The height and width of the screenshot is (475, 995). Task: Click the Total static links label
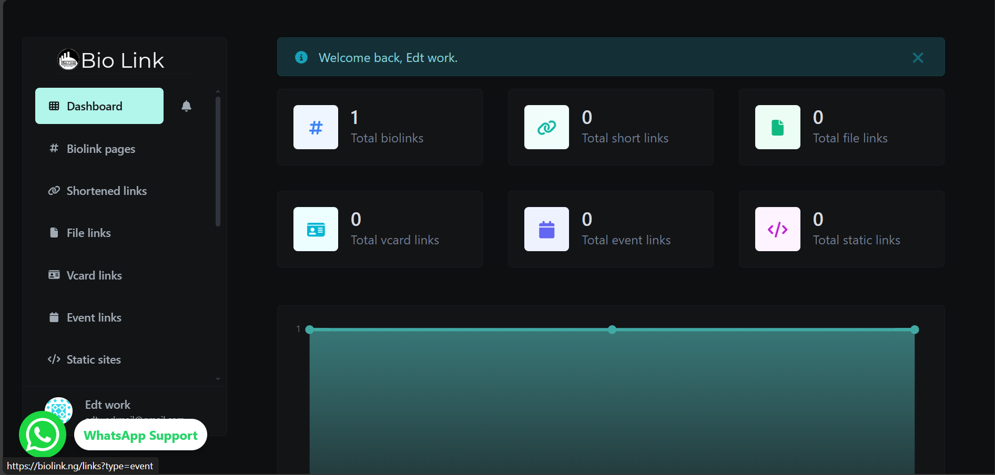856,240
